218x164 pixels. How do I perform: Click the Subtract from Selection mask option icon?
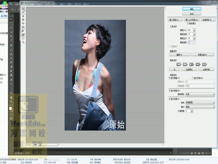click(x=191, y=65)
